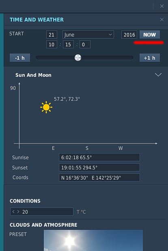The width and height of the screenshot is (168, 251).
Task: Click the time-of-day slider knob
Action: 78,58
